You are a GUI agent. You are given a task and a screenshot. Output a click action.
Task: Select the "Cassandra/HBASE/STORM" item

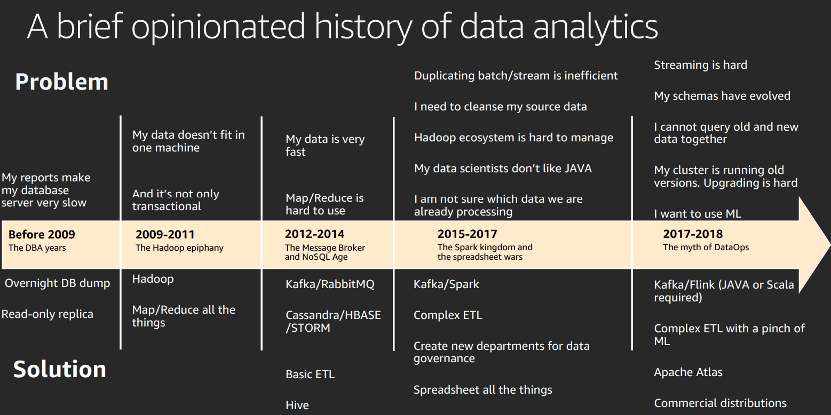click(x=333, y=322)
